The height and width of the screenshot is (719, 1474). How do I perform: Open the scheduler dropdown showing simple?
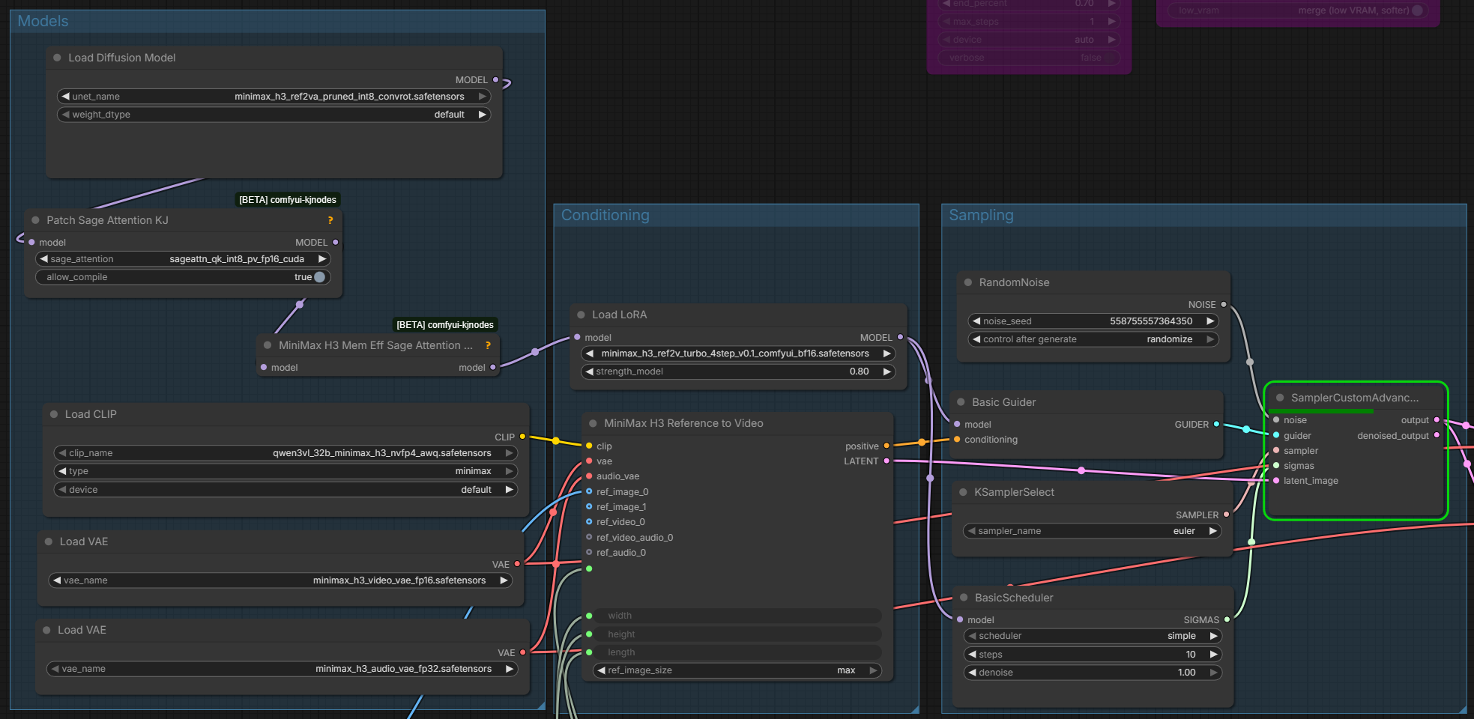point(1093,636)
